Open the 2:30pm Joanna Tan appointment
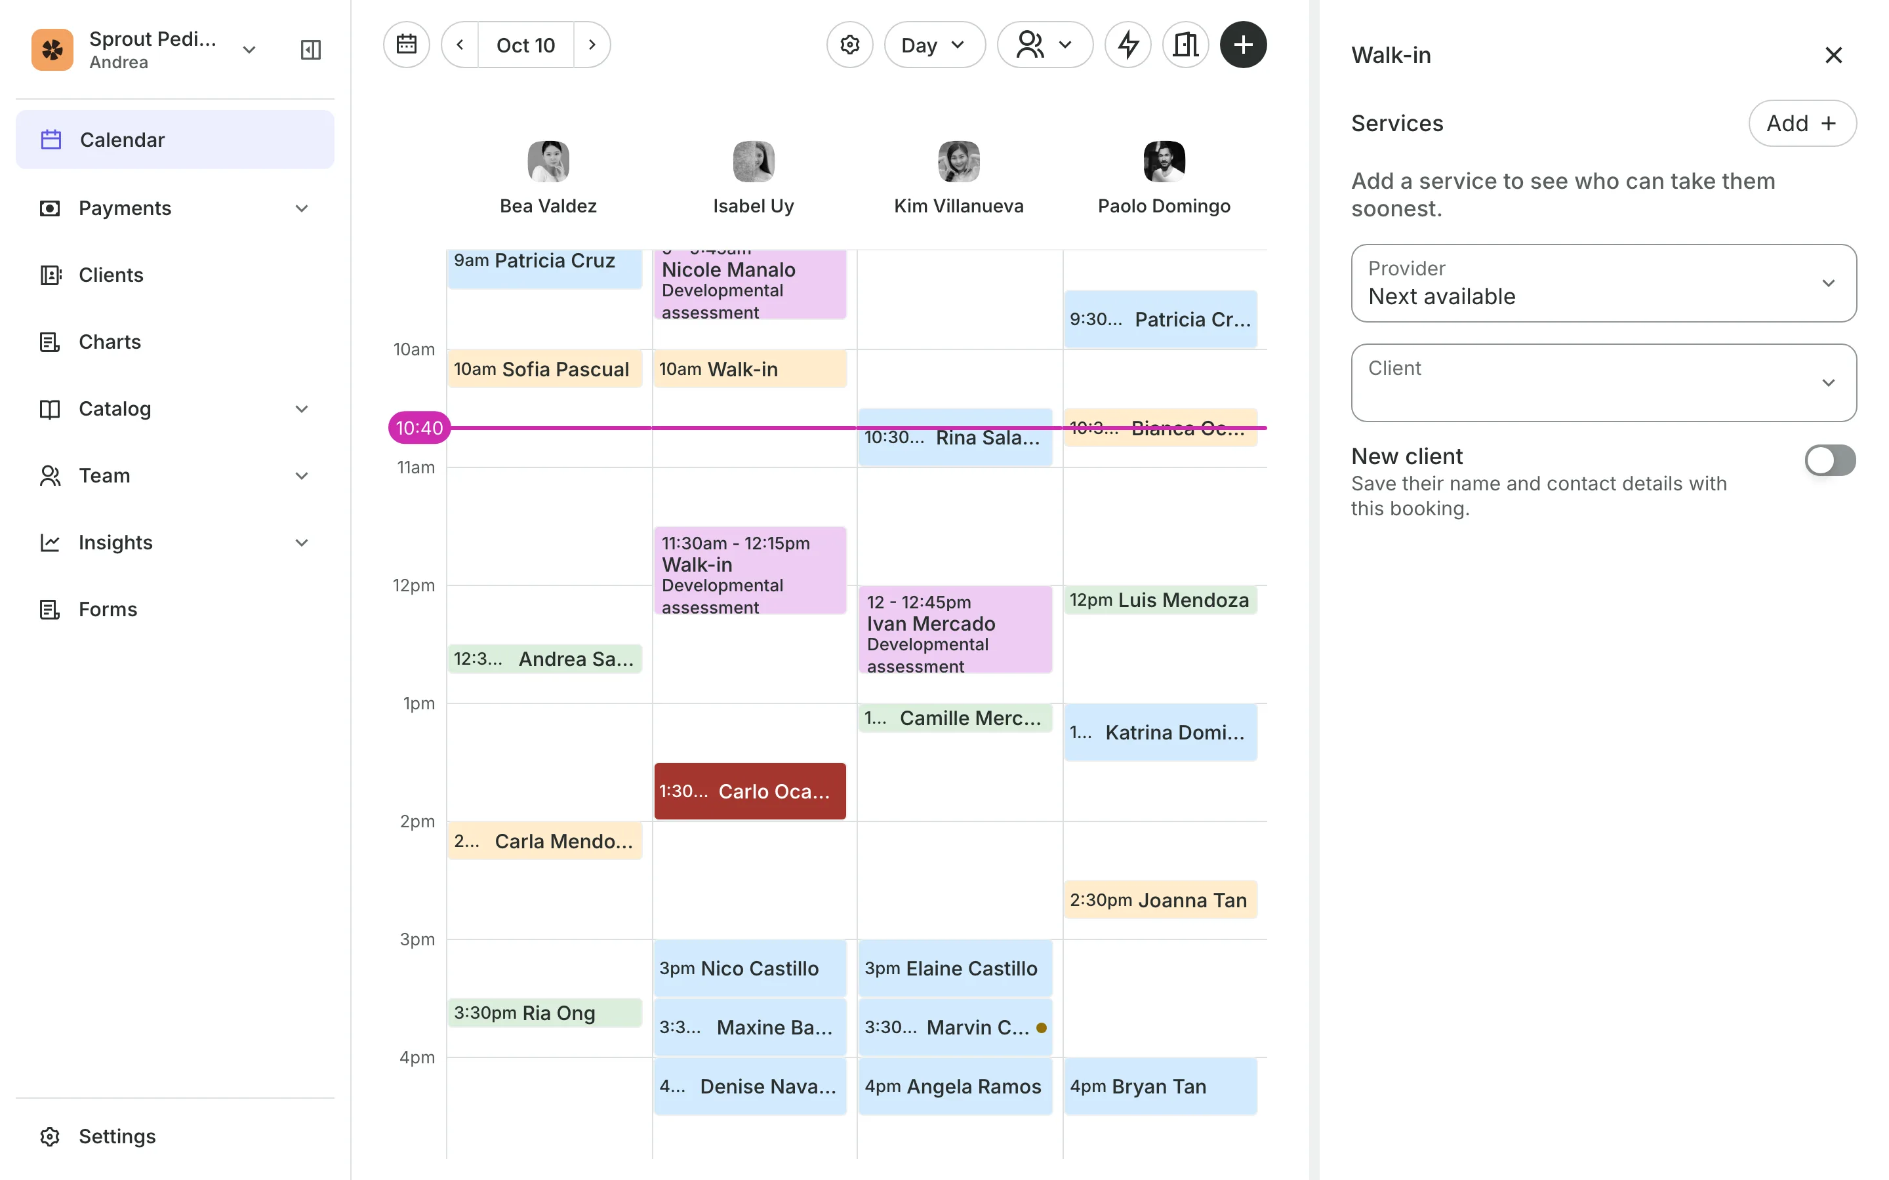The height and width of the screenshot is (1180, 1889). 1160,899
